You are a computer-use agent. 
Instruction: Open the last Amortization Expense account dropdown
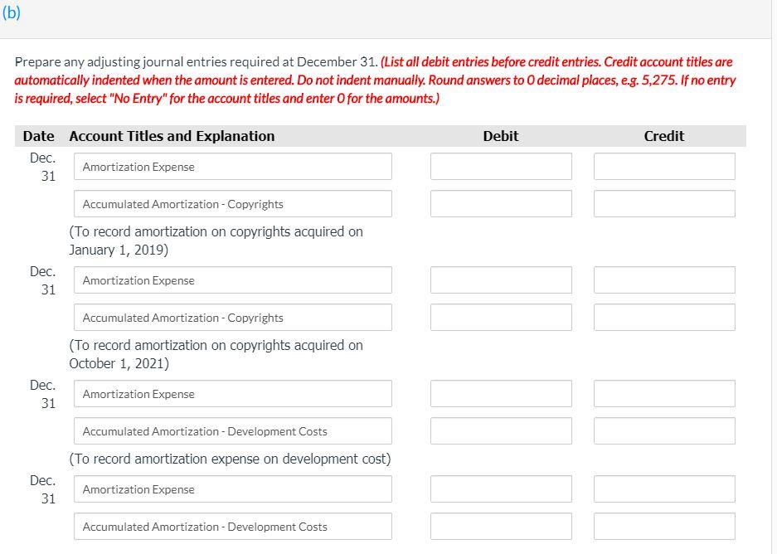pos(233,488)
